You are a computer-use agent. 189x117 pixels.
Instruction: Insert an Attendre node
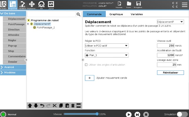tap(14, 35)
